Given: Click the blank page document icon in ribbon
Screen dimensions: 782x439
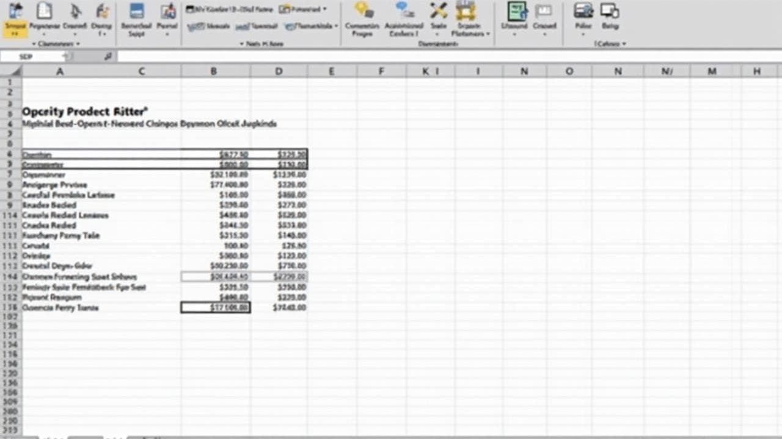Looking at the screenshot, I should tap(45, 10).
